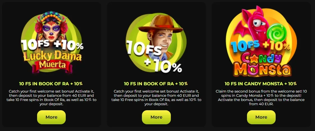Image resolution: width=315 pixels, height=131 pixels.
Task: Click the description text in the explorer card
Action: point(156,98)
